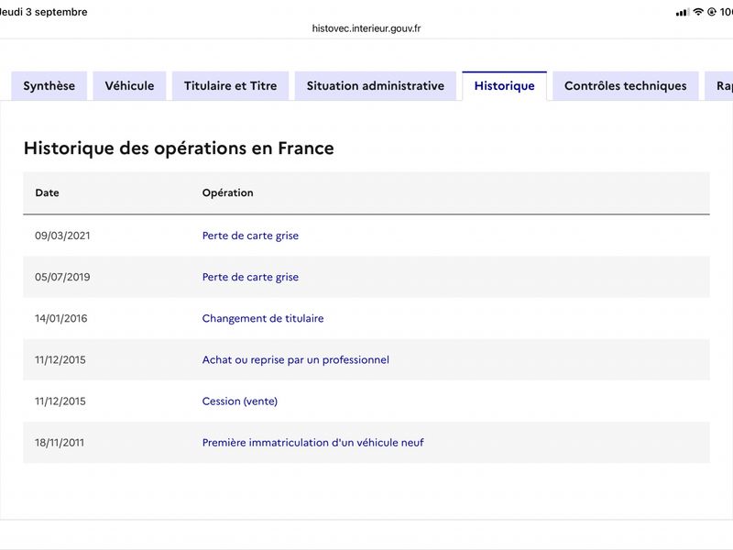This screenshot has height=550, width=733.
Task: Click the Cession (vente) operation
Action: pyautogui.click(x=240, y=401)
